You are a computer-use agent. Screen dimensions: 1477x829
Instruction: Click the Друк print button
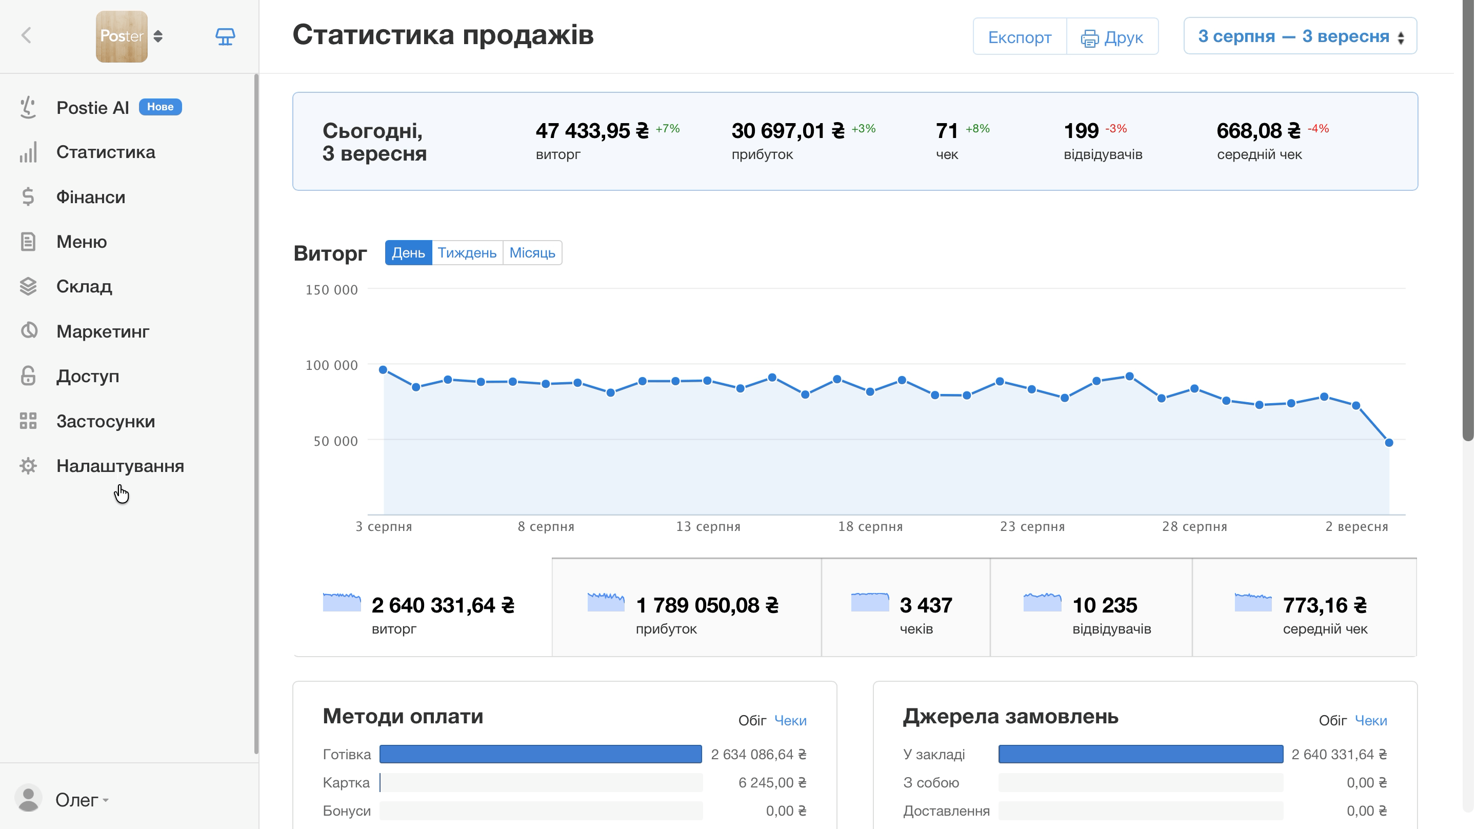1112,37
